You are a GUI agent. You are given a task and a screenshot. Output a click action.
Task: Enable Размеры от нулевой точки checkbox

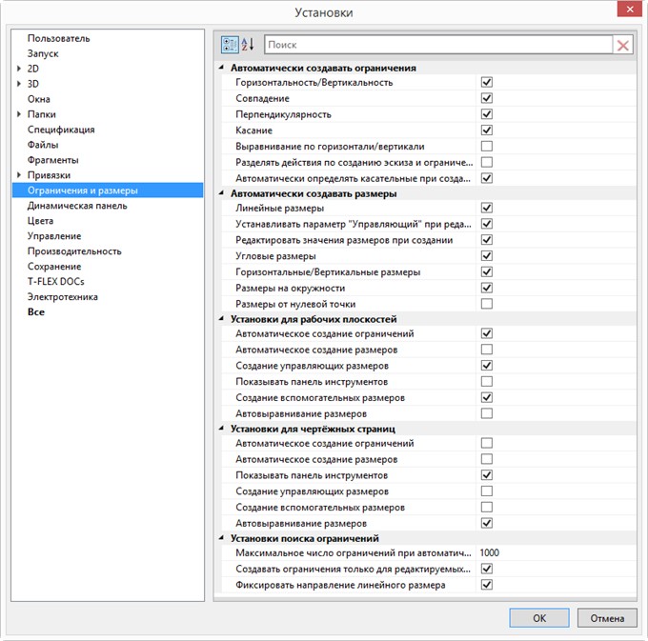tap(487, 304)
